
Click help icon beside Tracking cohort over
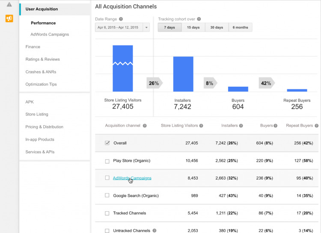click(199, 19)
